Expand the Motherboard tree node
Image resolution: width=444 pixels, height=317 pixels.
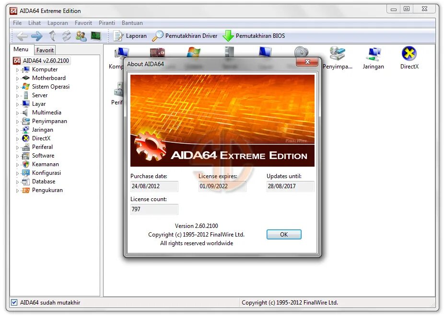tap(17, 79)
